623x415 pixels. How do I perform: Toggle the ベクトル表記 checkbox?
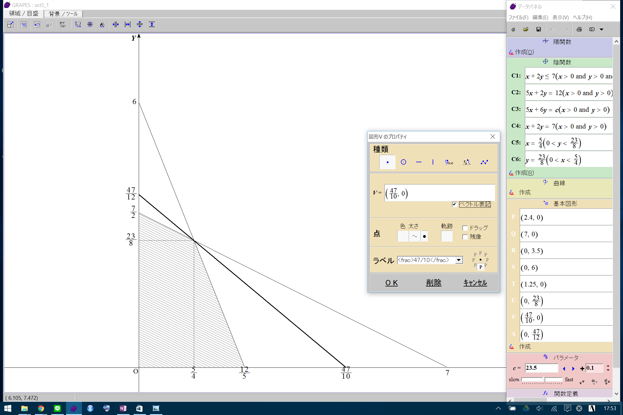455,204
